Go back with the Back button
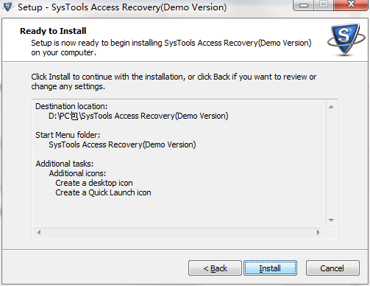The width and height of the screenshot is (370, 286). (215, 268)
